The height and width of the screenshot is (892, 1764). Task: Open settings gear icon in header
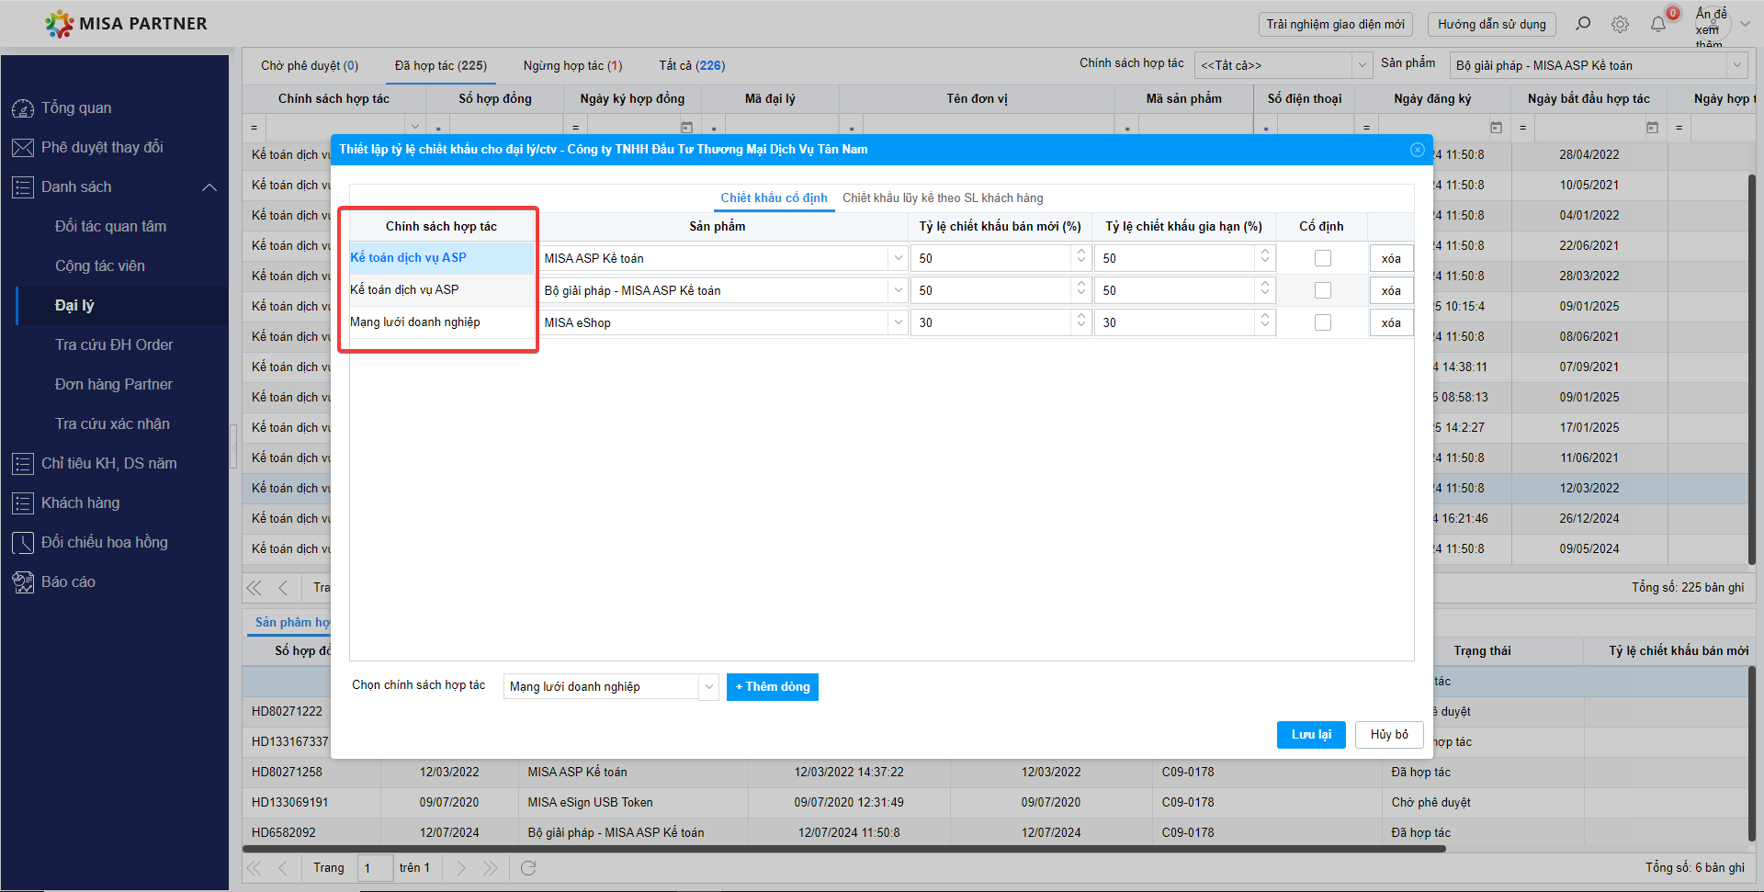coord(1621,25)
